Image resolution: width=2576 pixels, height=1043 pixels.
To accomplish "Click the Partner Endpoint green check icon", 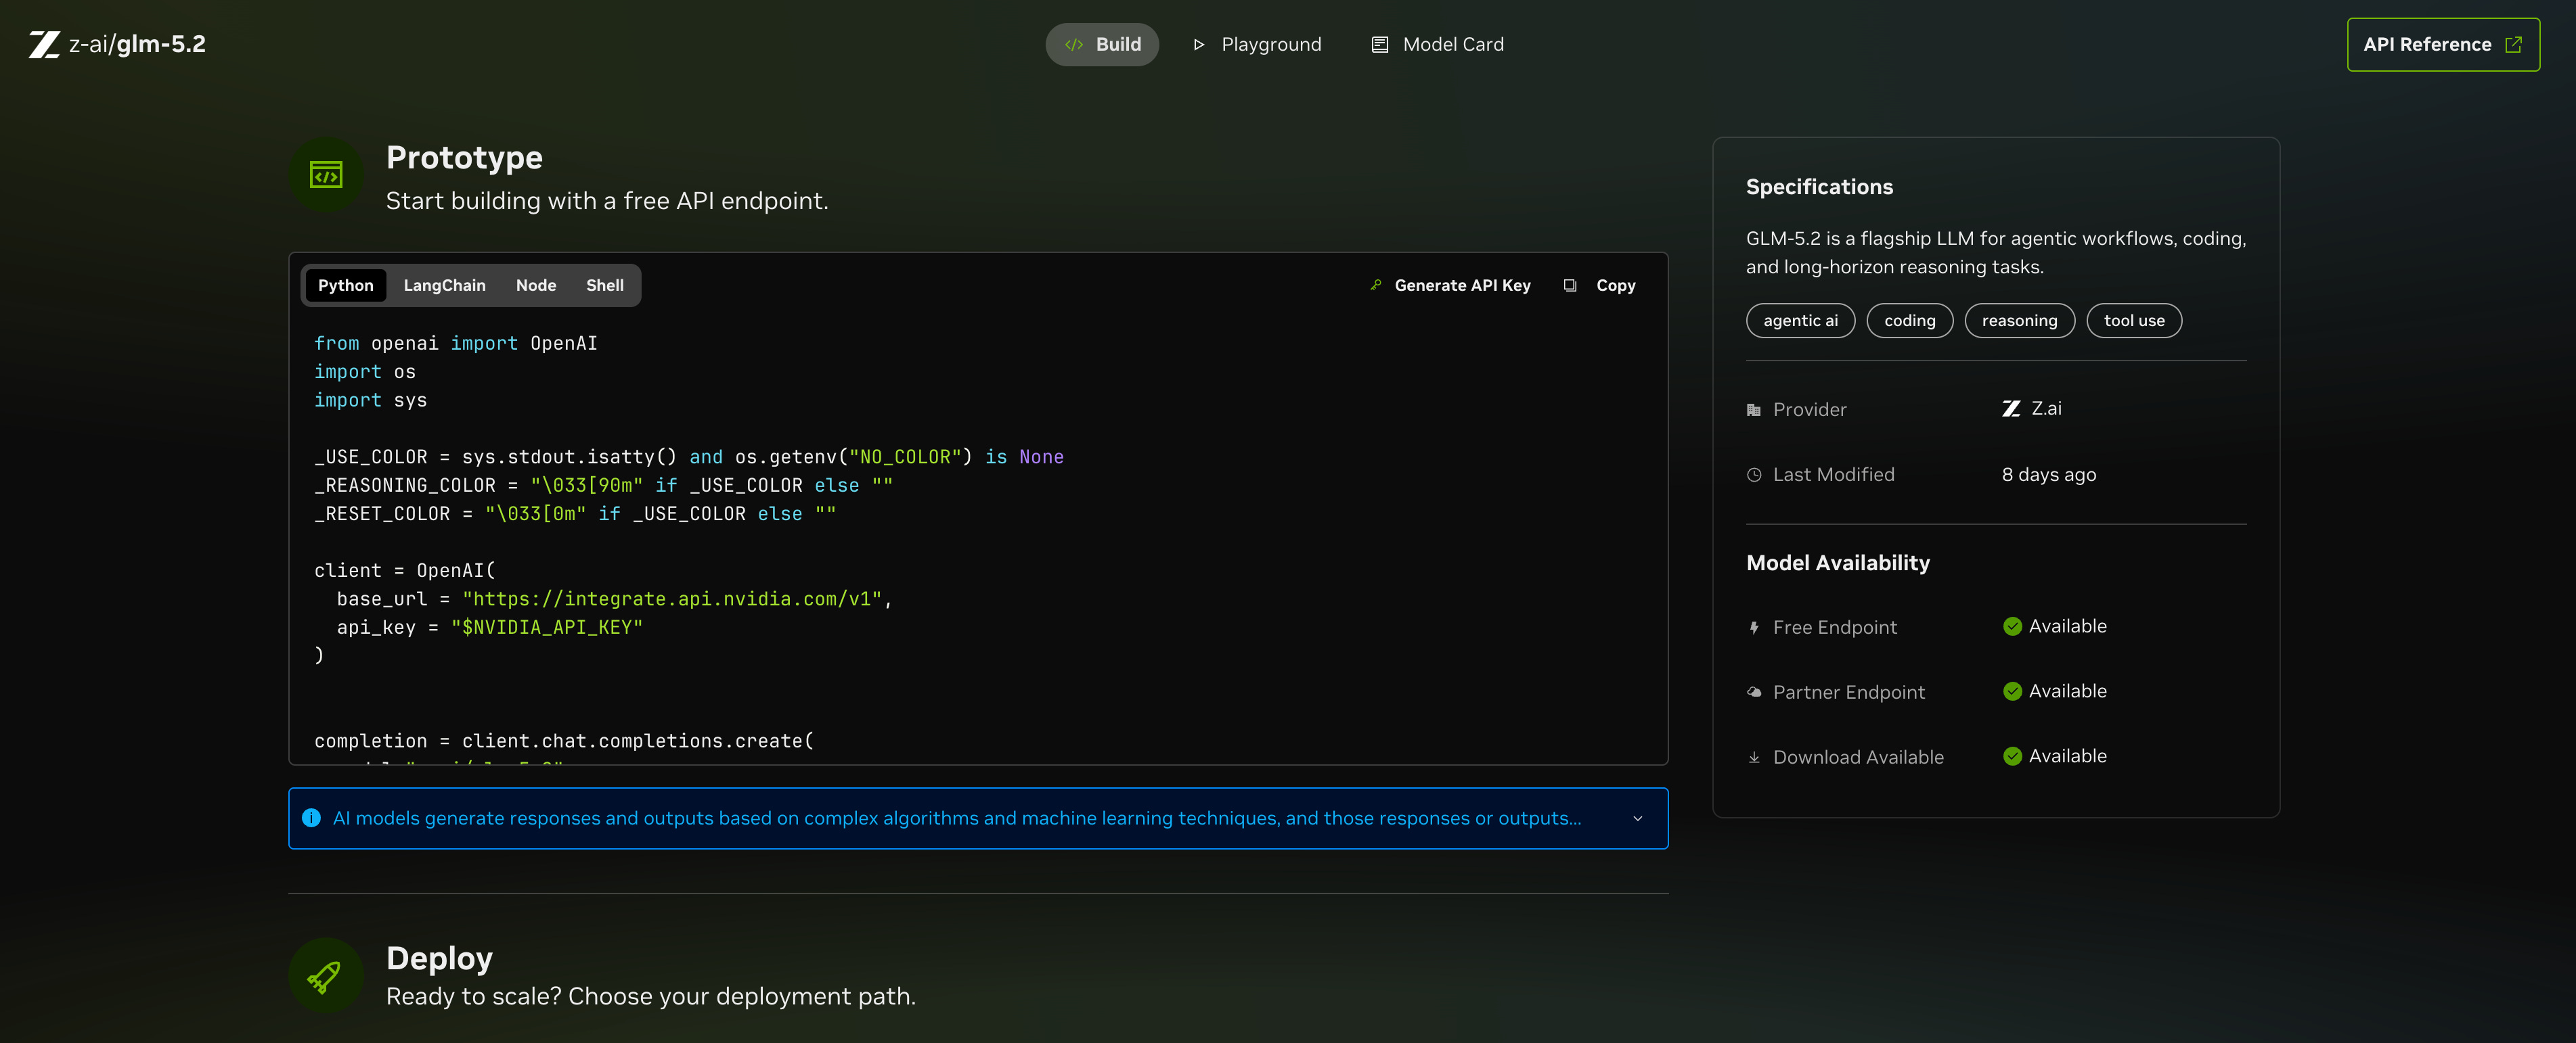I will pos(2012,691).
